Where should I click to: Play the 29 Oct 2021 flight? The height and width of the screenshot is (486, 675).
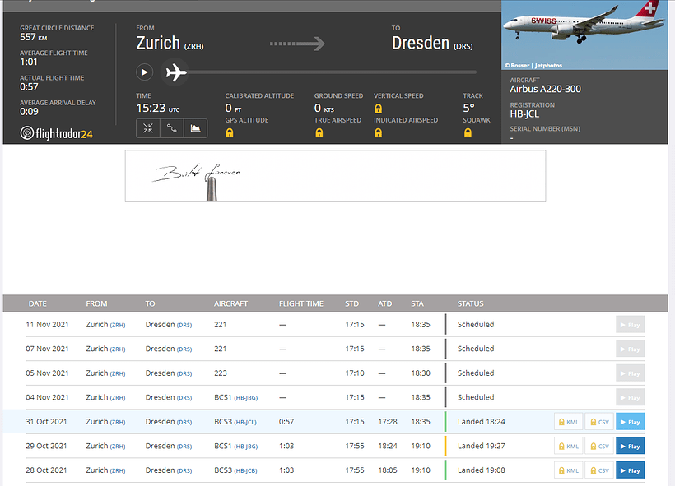[x=631, y=446]
